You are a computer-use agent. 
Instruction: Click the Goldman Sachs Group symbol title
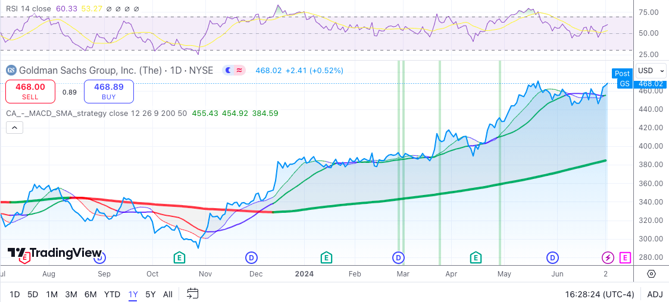[116, 70]
